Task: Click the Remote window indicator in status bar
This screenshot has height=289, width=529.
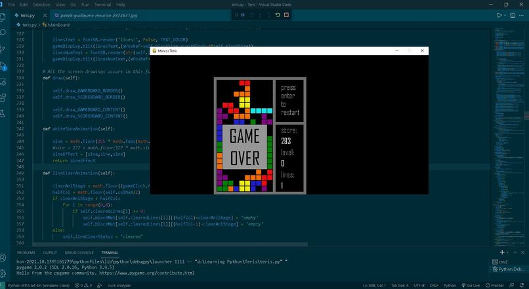Action: pyautogui.click(x=2, y=285)
